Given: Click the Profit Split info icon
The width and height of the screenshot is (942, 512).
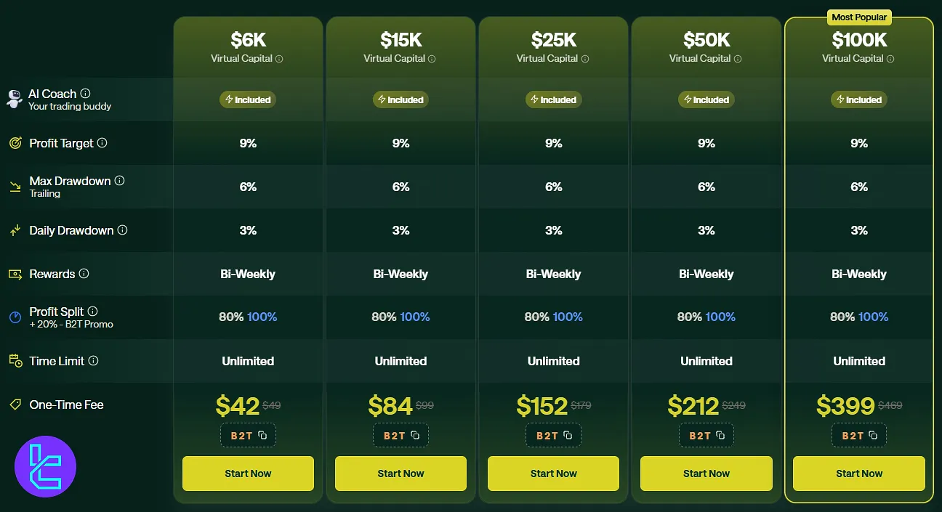Looking at the screenshot, I should point(92,311).
